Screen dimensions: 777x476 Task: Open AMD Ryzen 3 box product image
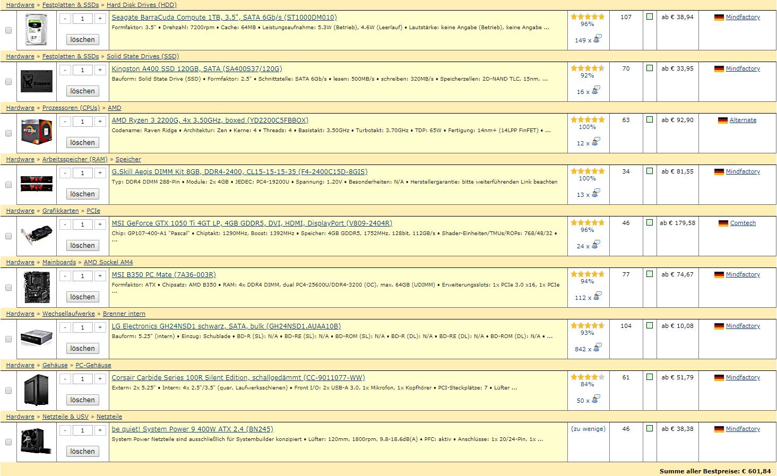click(x=37, y=133)
